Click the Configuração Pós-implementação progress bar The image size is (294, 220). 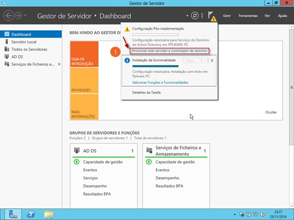point(155,35)
